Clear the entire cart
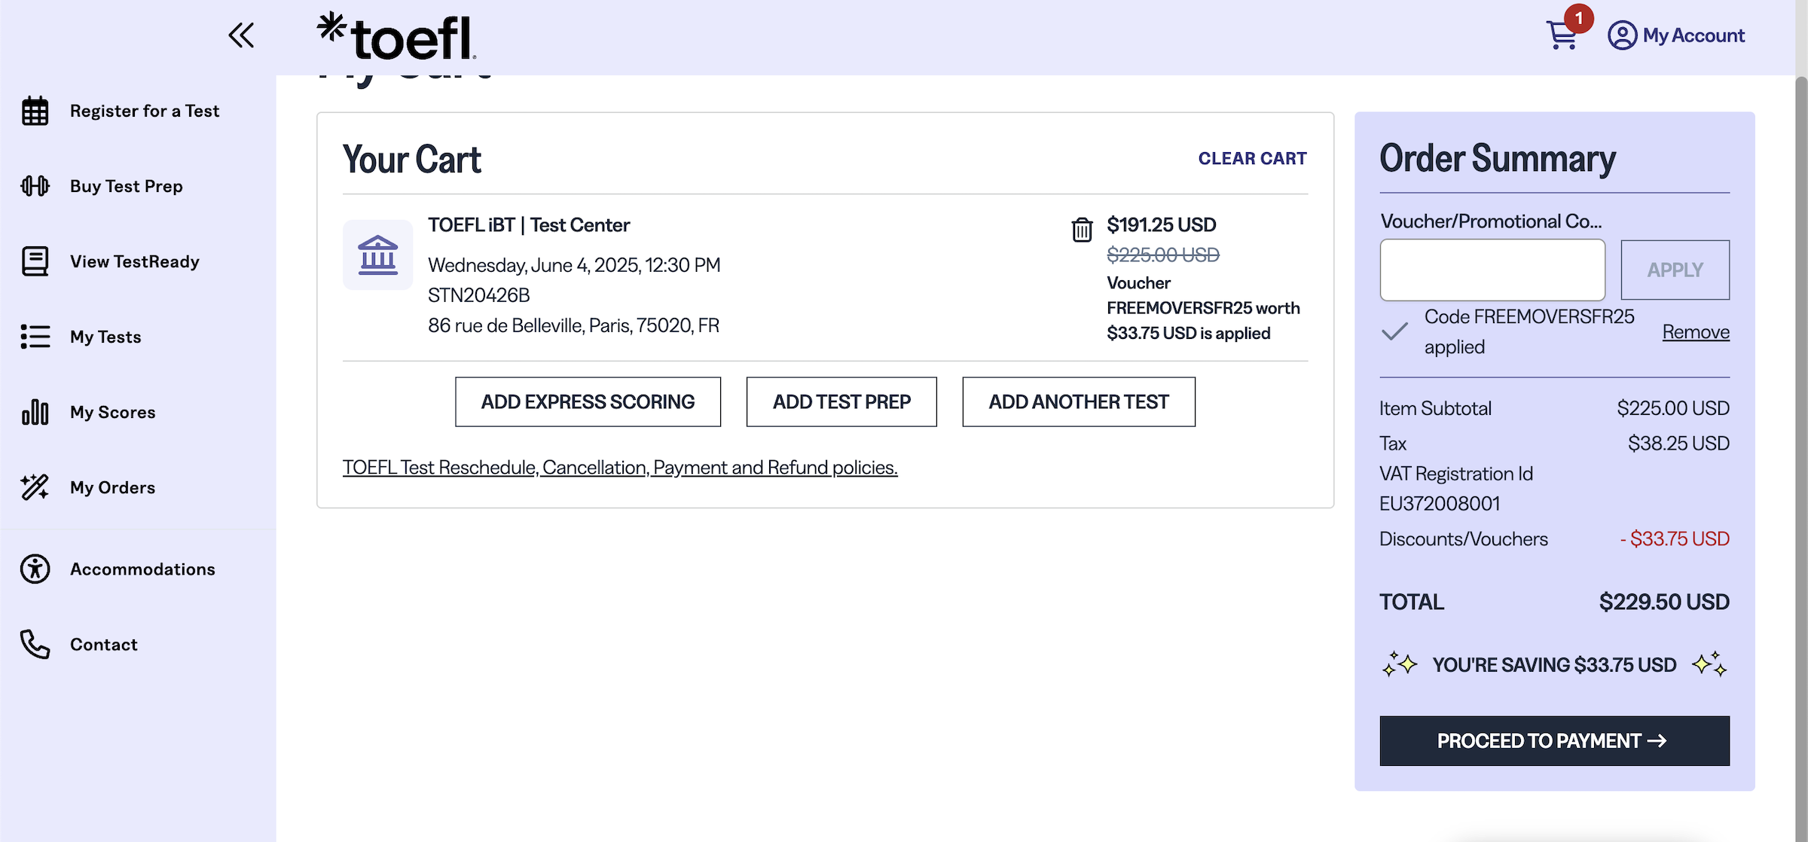The image size is (1808, 842). [x=1252, y=159]
